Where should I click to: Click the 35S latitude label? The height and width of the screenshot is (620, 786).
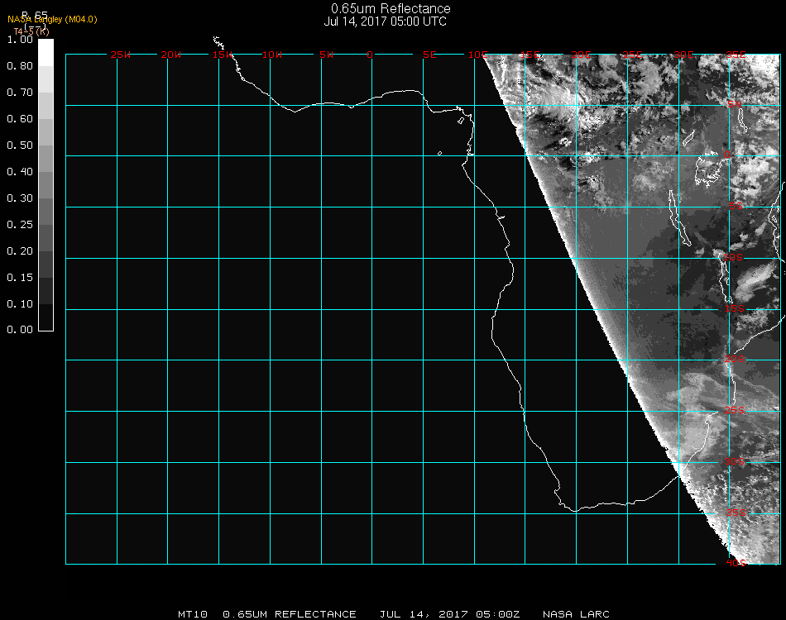tap(736, 513)
